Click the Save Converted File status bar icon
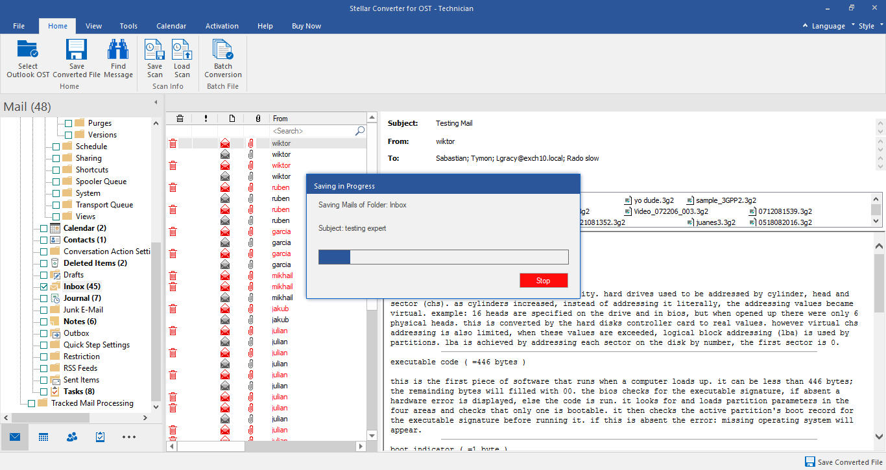The height and width of the screenshot is (470, 886). click(x=810, y=462)
